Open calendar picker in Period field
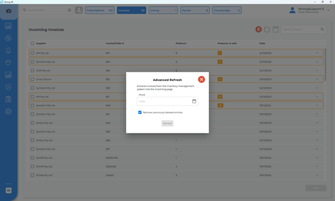 tap(194, 101)
